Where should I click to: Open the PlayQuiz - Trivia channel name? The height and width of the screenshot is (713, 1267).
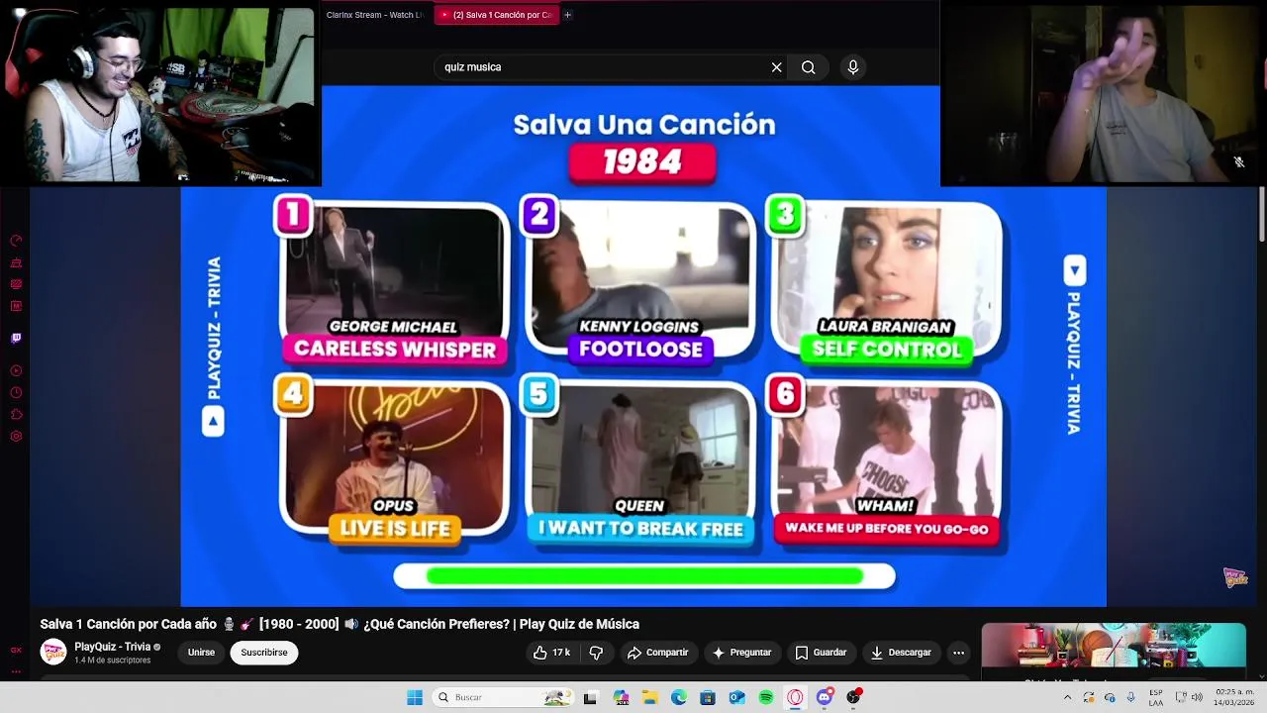click(x=112, y=647)
